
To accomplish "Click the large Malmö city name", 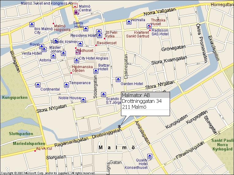I will point(117,147).
